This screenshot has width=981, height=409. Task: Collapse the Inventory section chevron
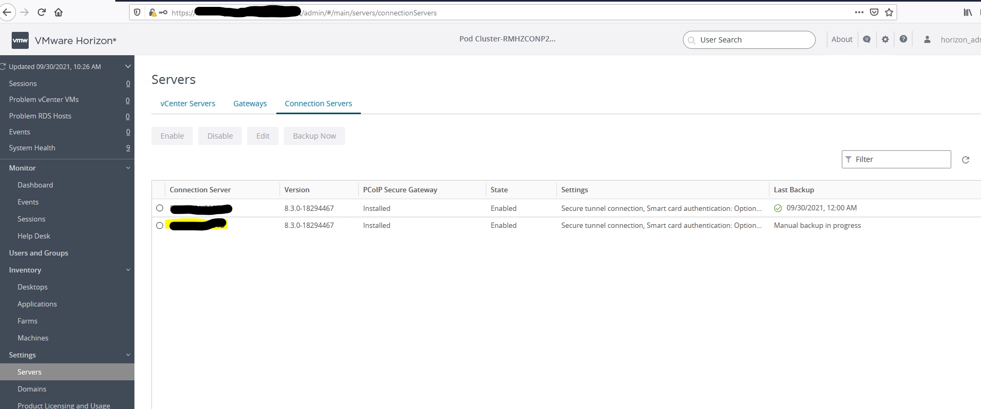pyautogui.click(x=128, y=270)
